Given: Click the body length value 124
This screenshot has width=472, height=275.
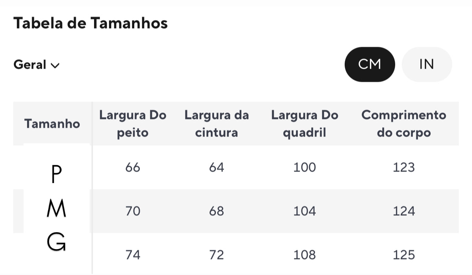Looking at the screenshot, I should pos(404,211).
